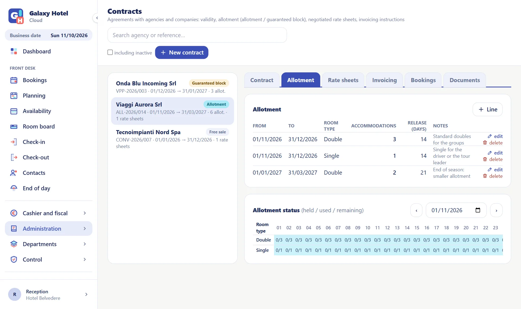Open the Bookings calendar icon in the sidebar

click(x=14, y=80)
